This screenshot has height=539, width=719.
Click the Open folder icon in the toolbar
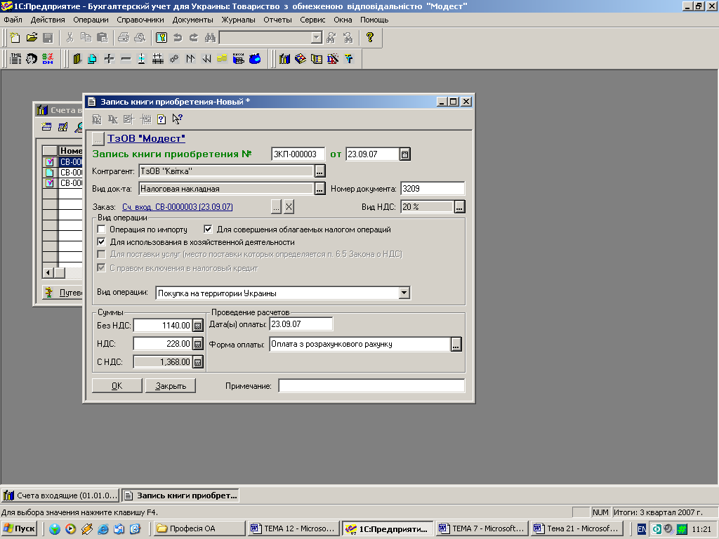pos(32,38)
